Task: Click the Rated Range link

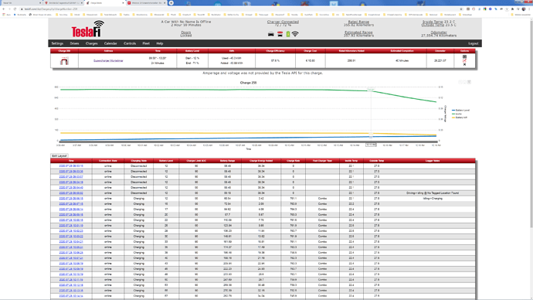Action: point(358,22)
